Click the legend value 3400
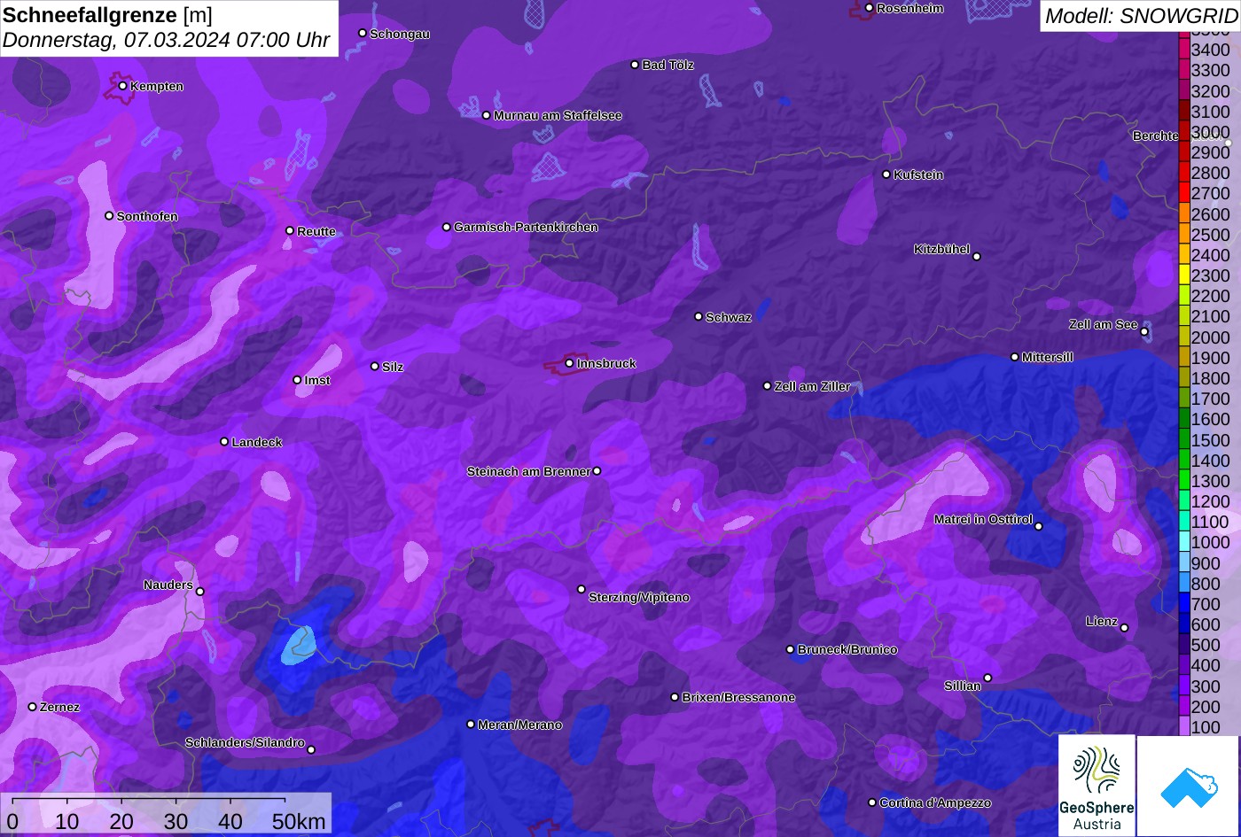 1210,50
